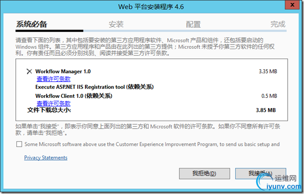This screenshot has width=304, height=194.
Task: Select the Workflow Client 1.0 dependency entry
Action: click(73, 96)
